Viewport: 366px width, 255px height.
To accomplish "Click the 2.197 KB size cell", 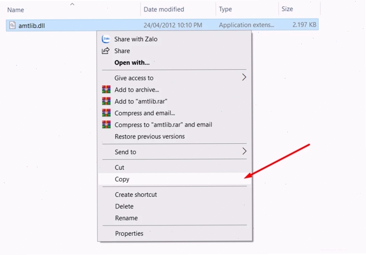I will tap(305, 25).
